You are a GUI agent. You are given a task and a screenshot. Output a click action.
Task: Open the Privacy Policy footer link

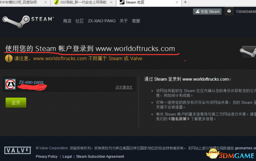47,157
